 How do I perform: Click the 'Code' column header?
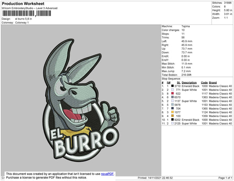(204, 83)
